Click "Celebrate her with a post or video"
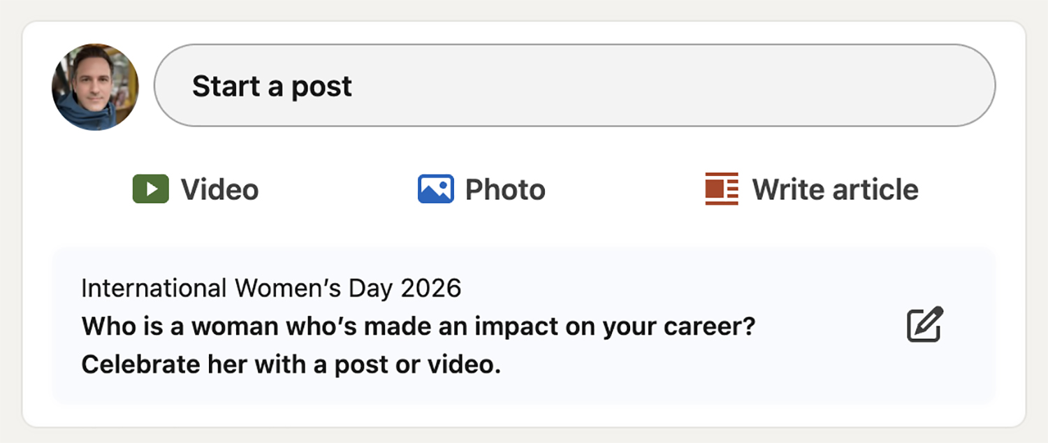 pos(291,364)
